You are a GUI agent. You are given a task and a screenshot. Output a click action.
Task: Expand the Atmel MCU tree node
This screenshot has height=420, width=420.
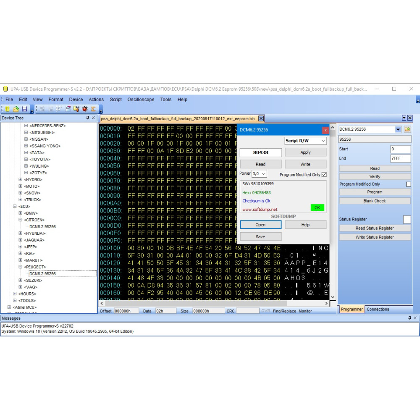click(x=9, y=307)
